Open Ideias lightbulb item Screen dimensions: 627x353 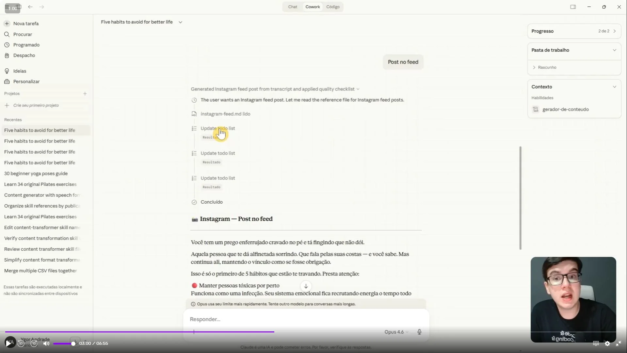(x=15, y=71)
